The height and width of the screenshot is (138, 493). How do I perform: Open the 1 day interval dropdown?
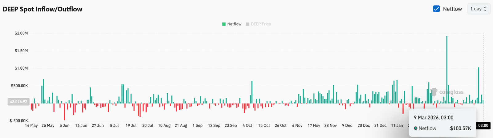[x=479, y=9]
